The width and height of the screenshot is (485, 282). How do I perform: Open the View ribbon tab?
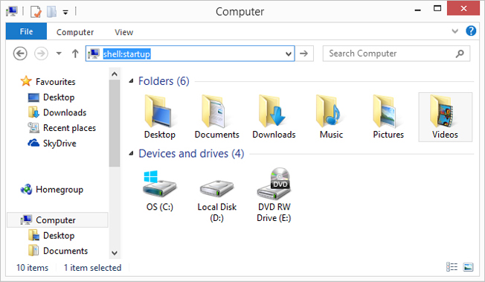click(123, 32)
